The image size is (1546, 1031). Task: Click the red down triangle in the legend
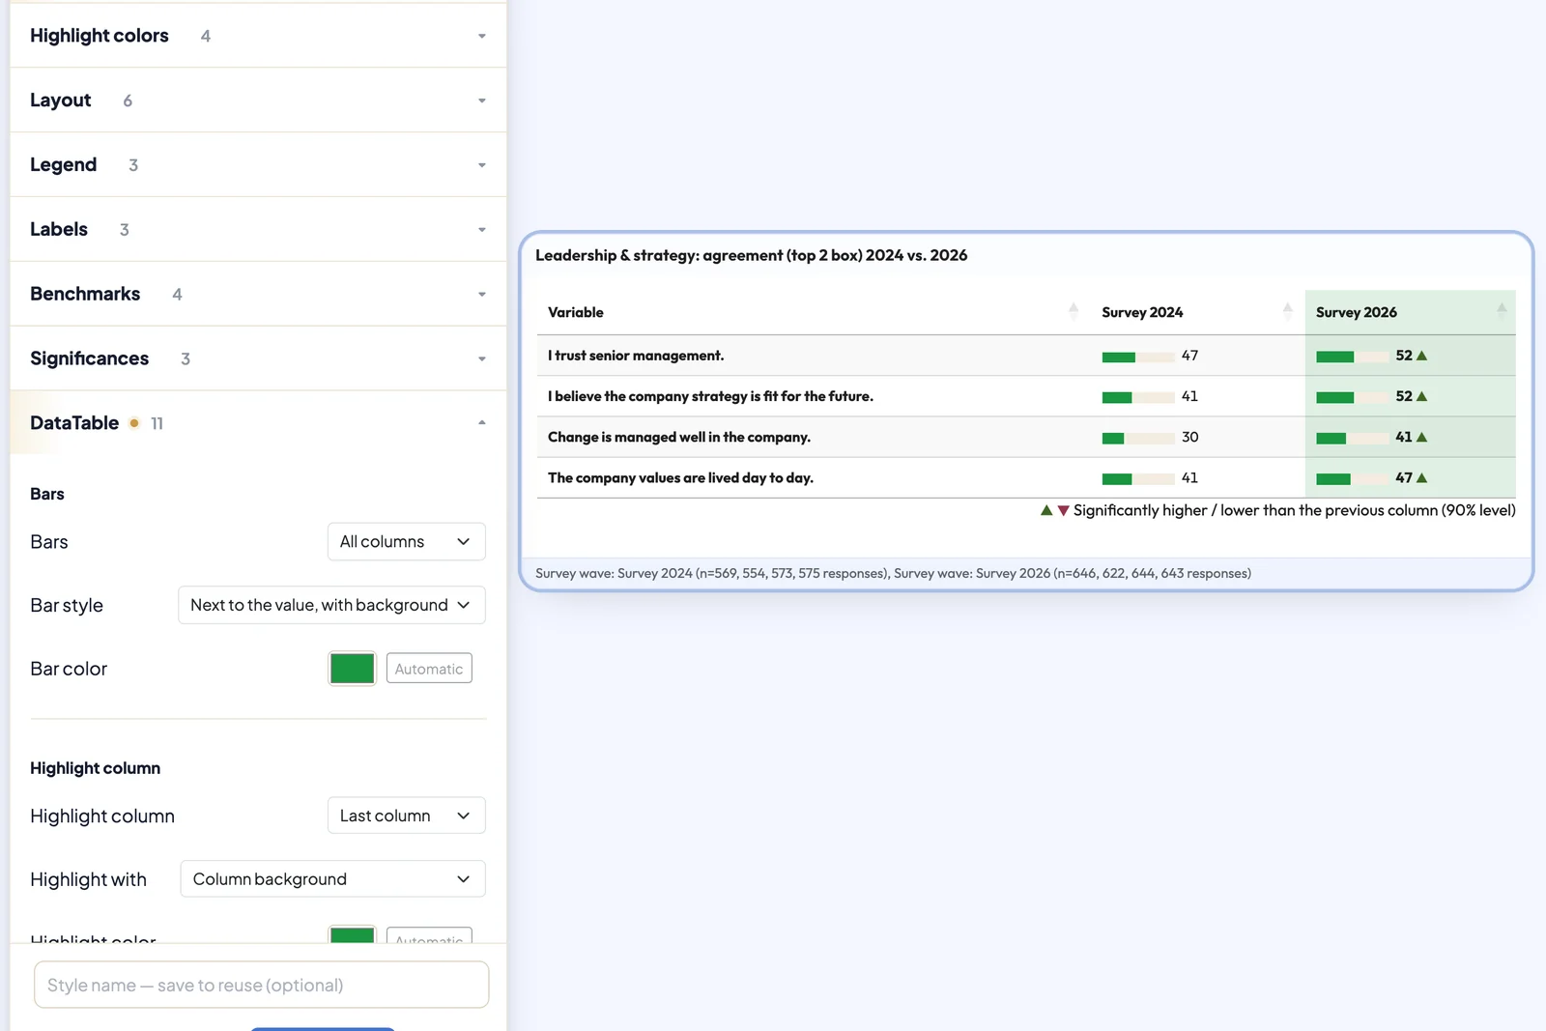pos(1063,510)
